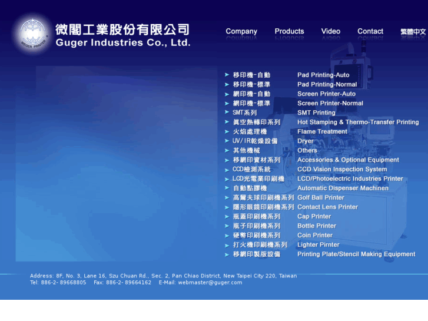Viewport: 428px width, 321px height.
Task: Click arrow bullet beside 移印機-自動
Action: (227, 75)
